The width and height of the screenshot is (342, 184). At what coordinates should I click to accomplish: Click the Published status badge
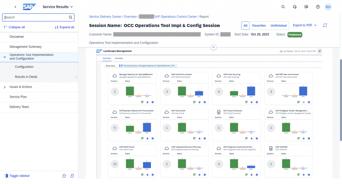click(295, 34)
